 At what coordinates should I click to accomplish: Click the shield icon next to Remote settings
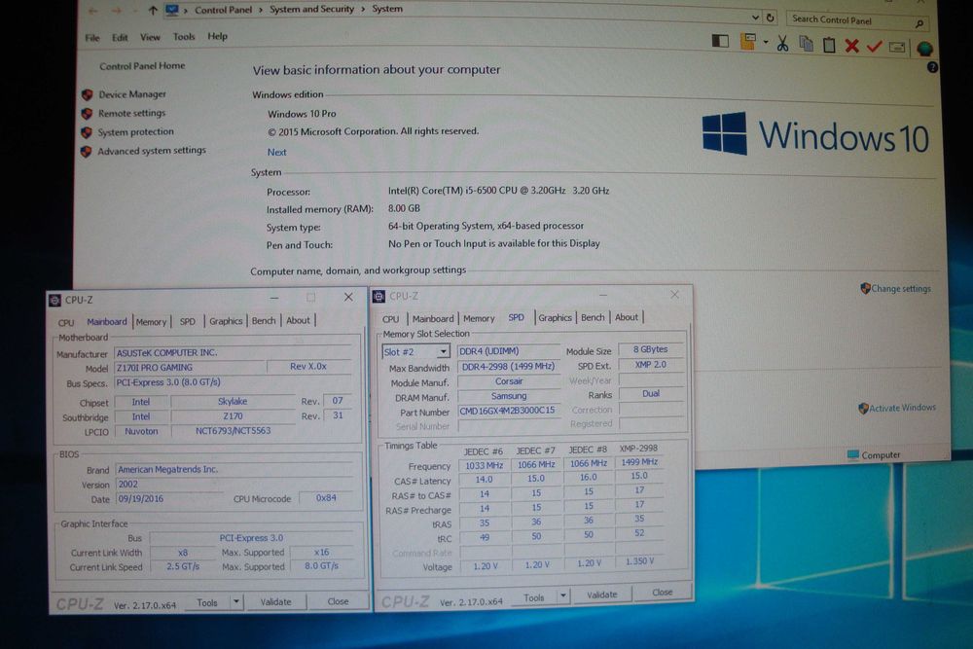tap(87, 114)
